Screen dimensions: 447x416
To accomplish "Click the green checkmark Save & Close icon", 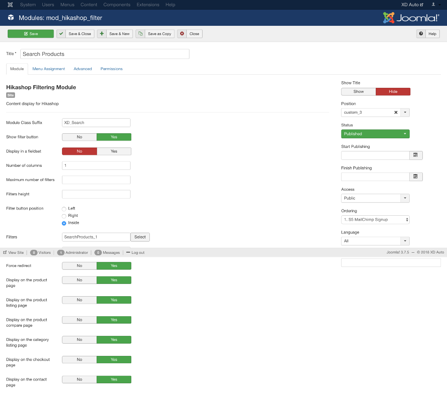I will 61,34.
